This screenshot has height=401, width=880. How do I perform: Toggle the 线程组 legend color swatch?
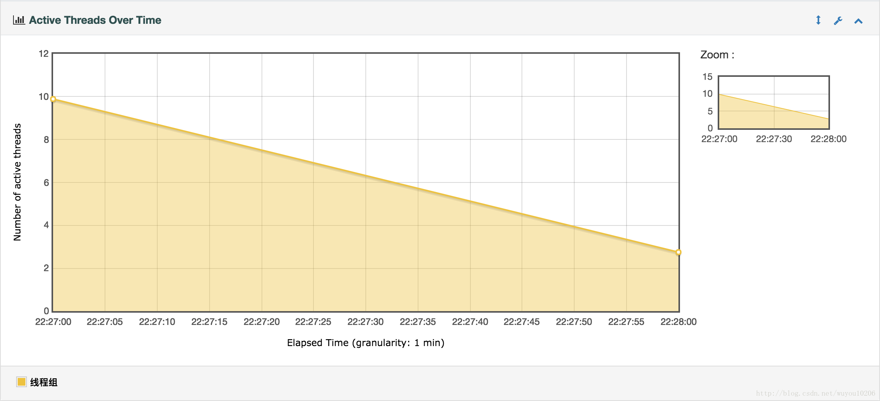[x=21, y=382]
